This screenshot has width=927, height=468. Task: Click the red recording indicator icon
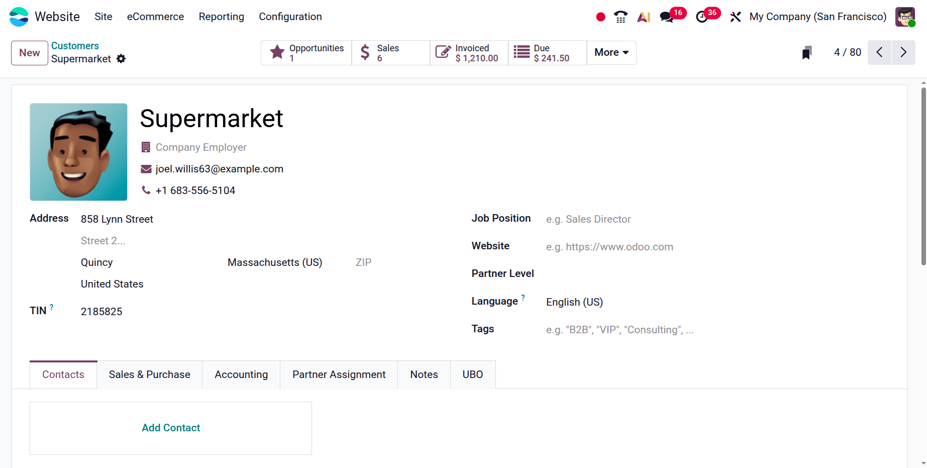coord(600,17)
